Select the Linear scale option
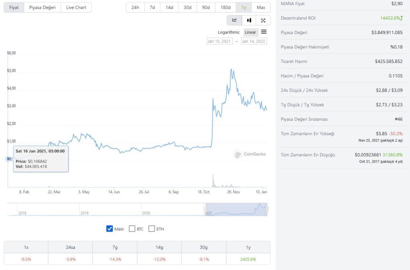This screenshot has height=270, width=410. click(250, 32)
